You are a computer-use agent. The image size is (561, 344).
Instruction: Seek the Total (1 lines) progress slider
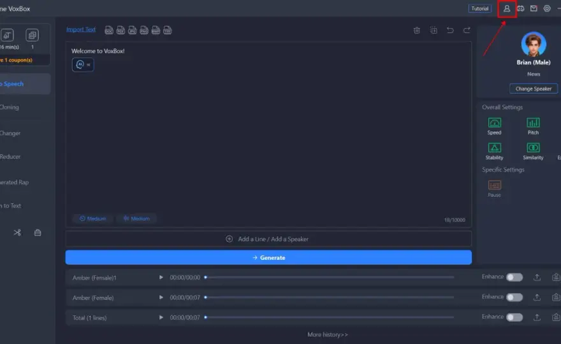point(329,317)
